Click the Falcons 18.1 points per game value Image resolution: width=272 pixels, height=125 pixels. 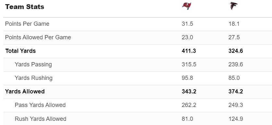234,24
